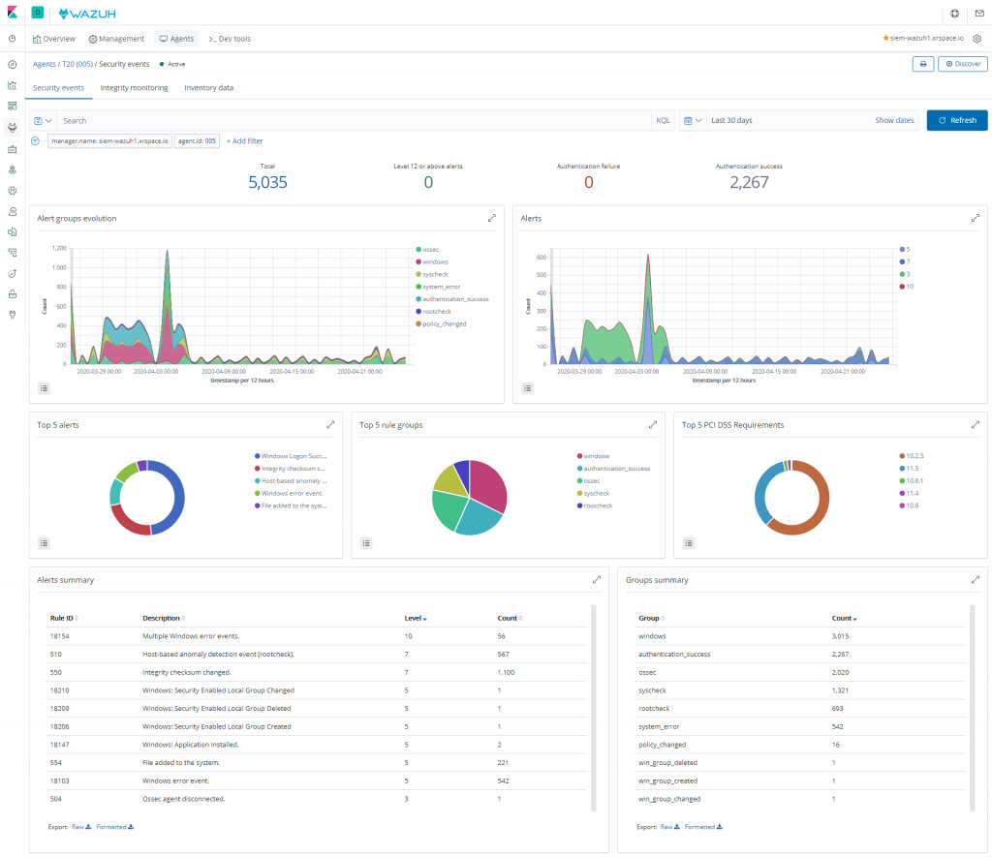The width and height of the screenshot is (992, 857).
Task: Toggle ossec legend color in Alert groups evolution
Action: [418, 250]
